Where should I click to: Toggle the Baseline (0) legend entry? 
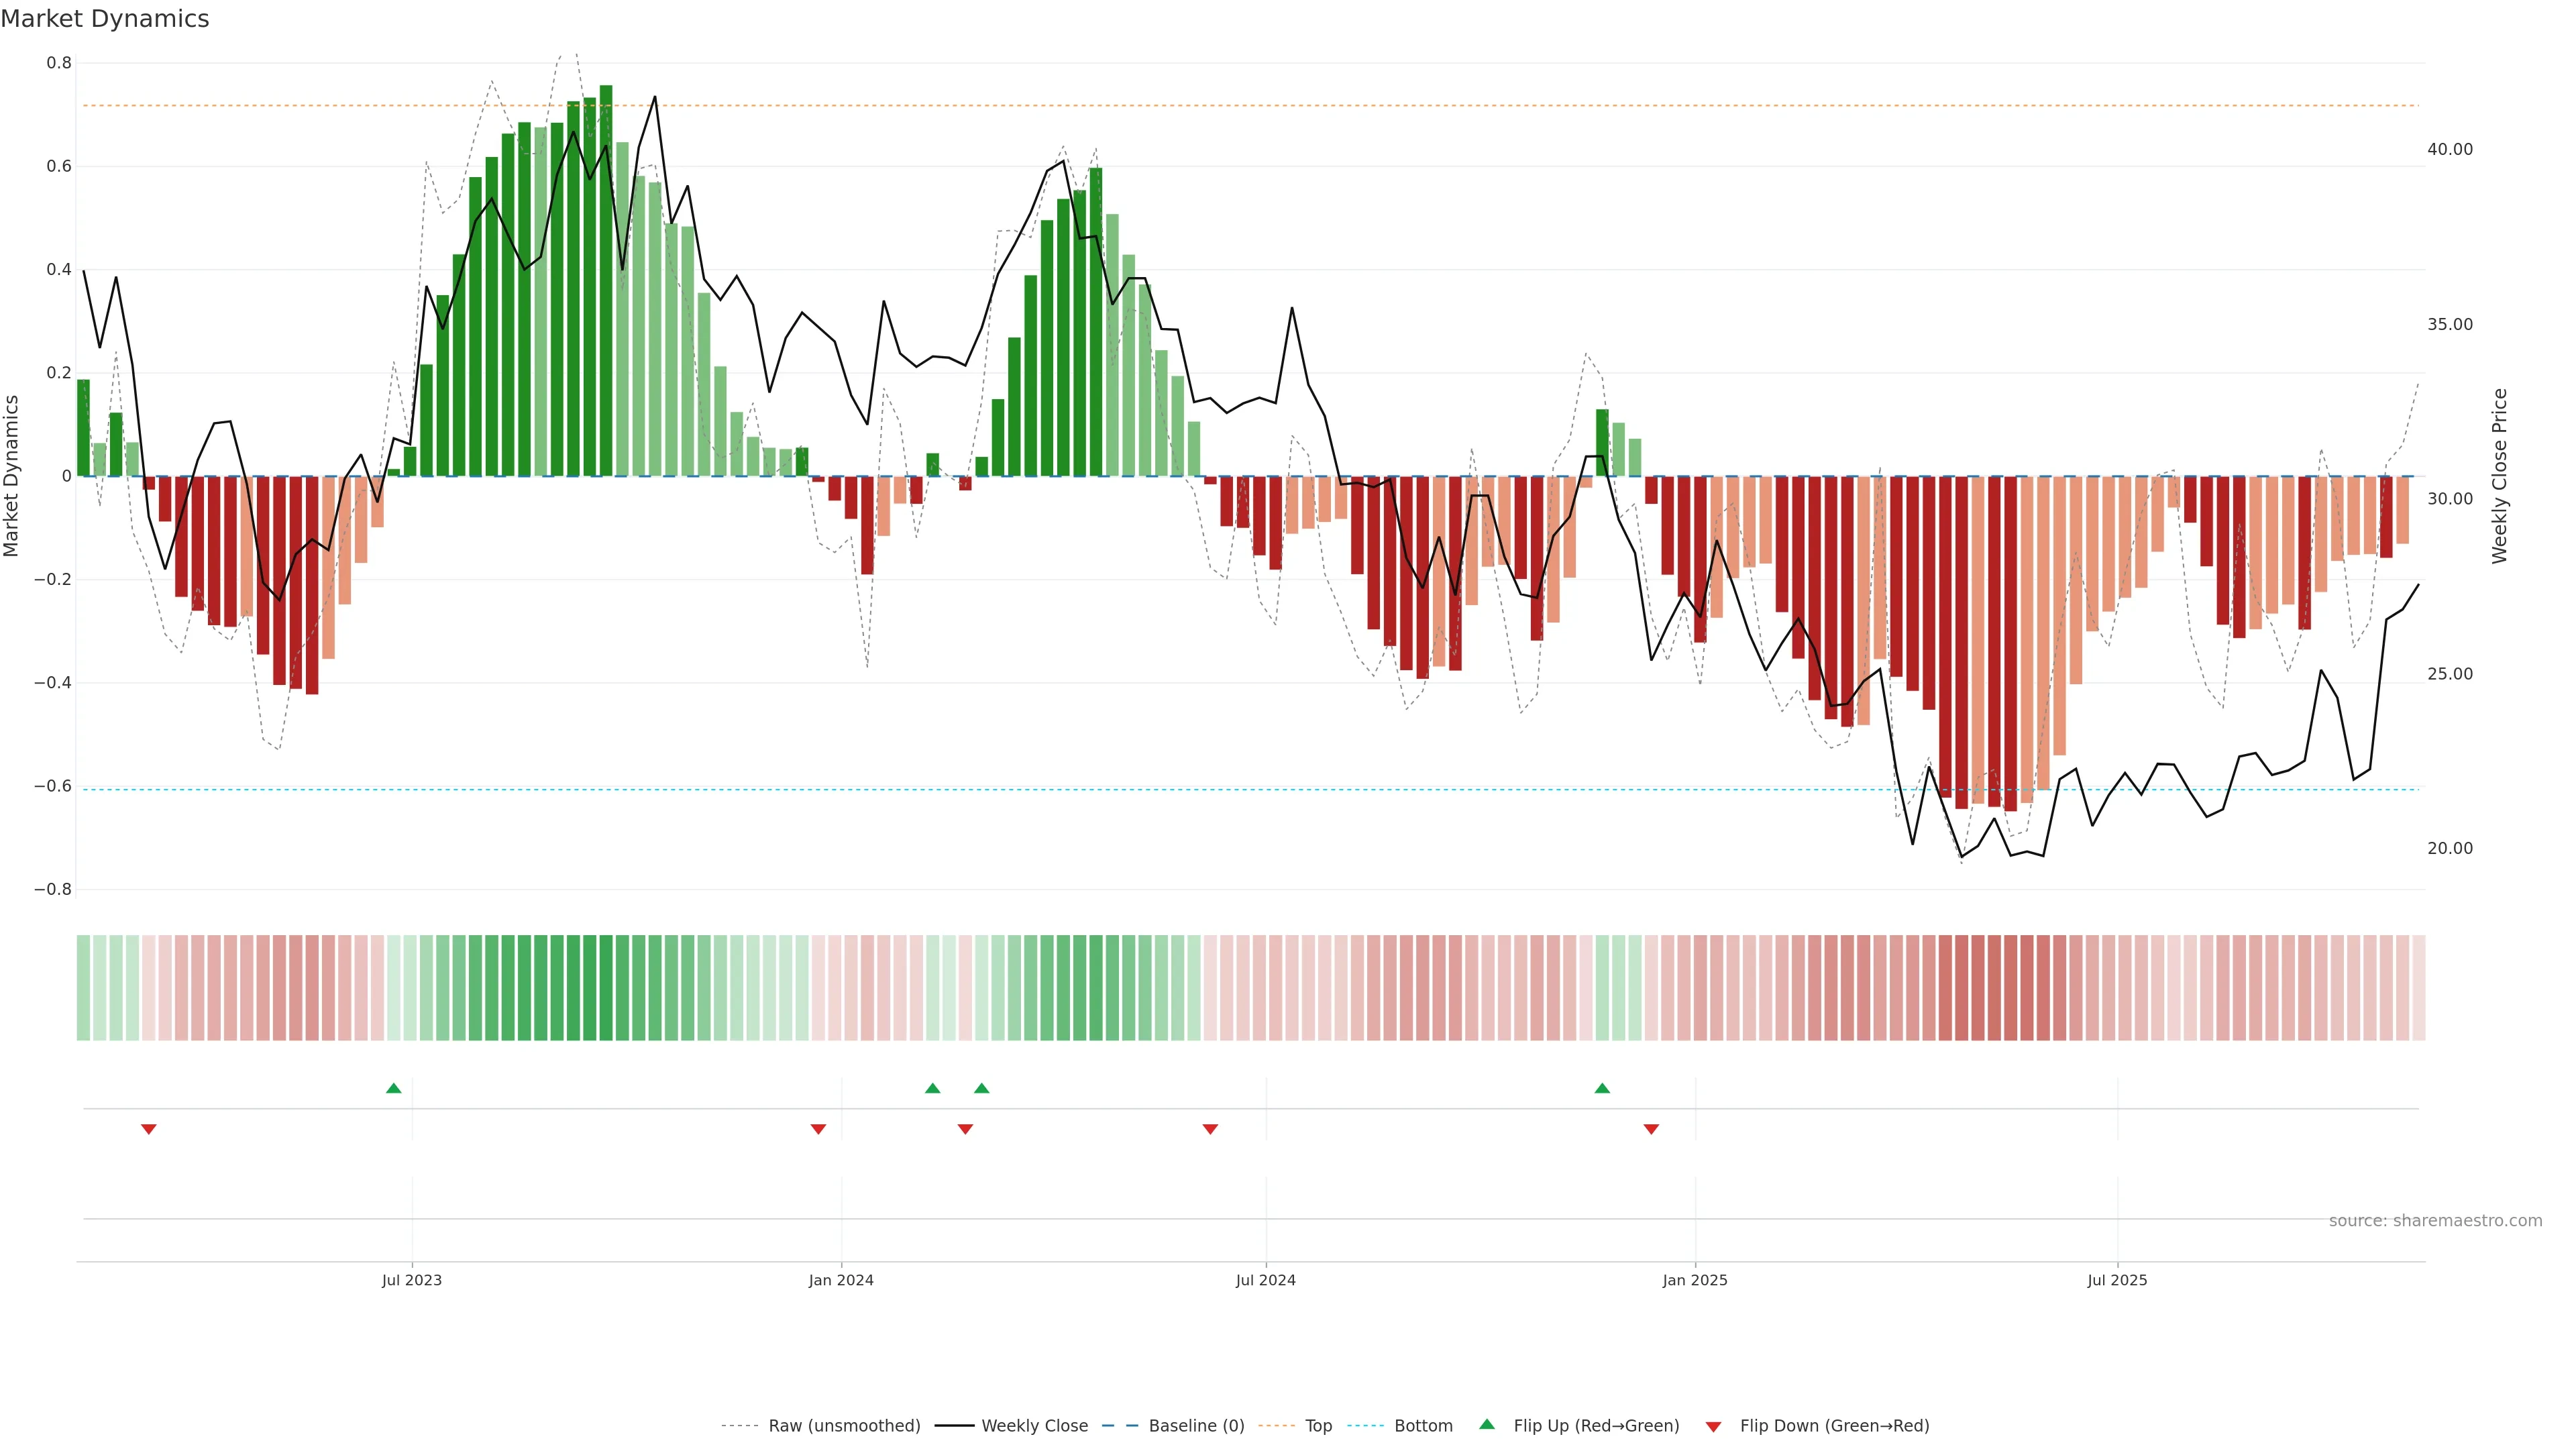[1196, 1426]
